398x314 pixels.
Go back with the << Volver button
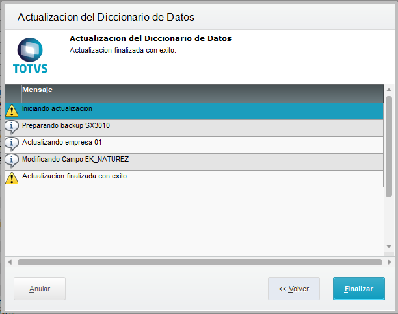294,289
